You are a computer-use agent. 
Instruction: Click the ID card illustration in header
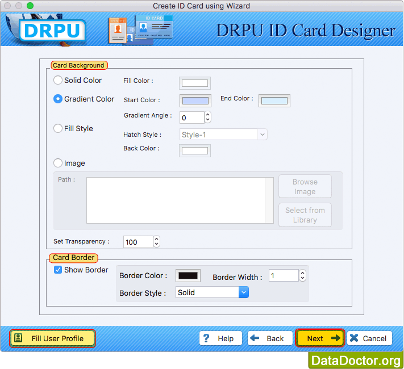[x=141, y=30]
